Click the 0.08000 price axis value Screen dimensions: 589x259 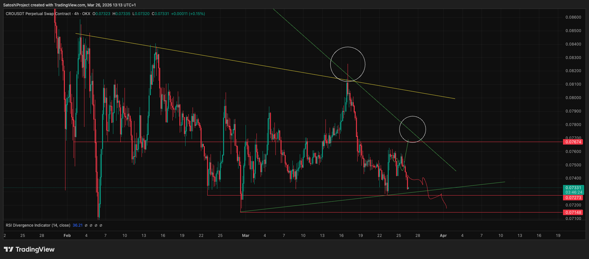point(572,98)
